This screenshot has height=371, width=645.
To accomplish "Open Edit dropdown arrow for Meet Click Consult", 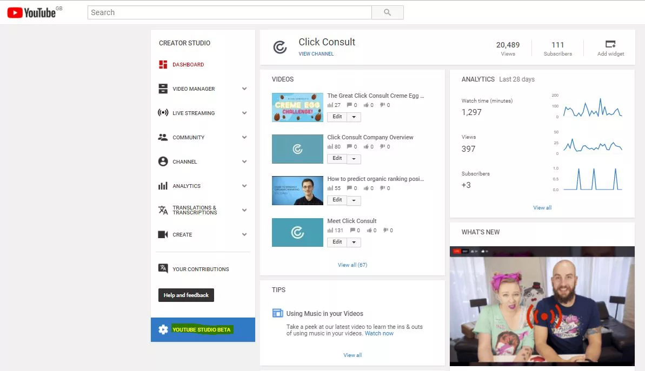I will pyautogui.click(x=354, y=242).
